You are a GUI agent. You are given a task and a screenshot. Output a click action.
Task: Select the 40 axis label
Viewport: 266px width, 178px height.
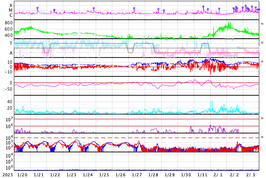click(x=10, y=102)
